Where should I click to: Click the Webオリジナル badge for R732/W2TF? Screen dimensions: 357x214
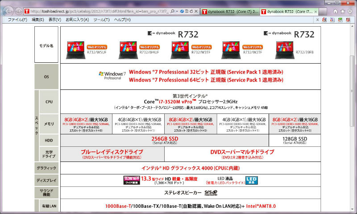(x=253, y=47)
